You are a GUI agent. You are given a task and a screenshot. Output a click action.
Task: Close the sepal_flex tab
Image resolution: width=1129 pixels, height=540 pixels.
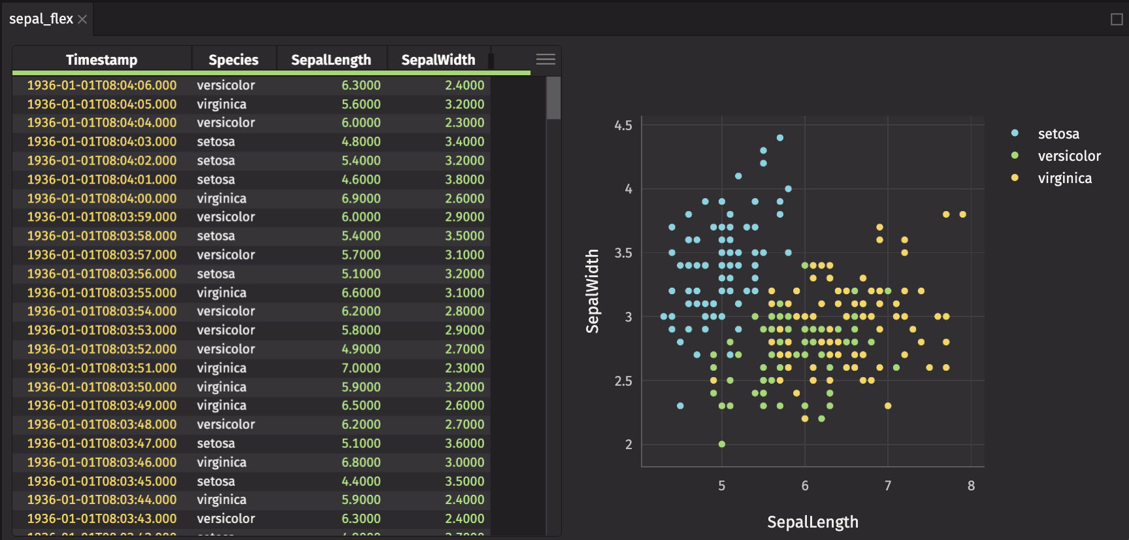(x=82, y=20)
